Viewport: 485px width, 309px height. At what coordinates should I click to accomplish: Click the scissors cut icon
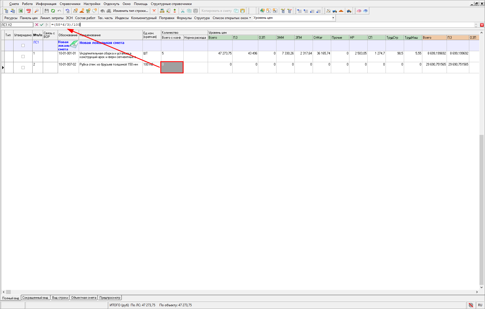[x=183, y=11]
